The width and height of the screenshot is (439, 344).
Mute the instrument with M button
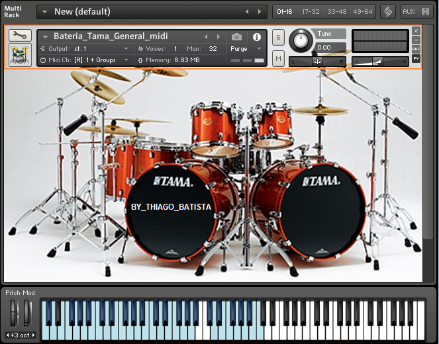[278, 58]
